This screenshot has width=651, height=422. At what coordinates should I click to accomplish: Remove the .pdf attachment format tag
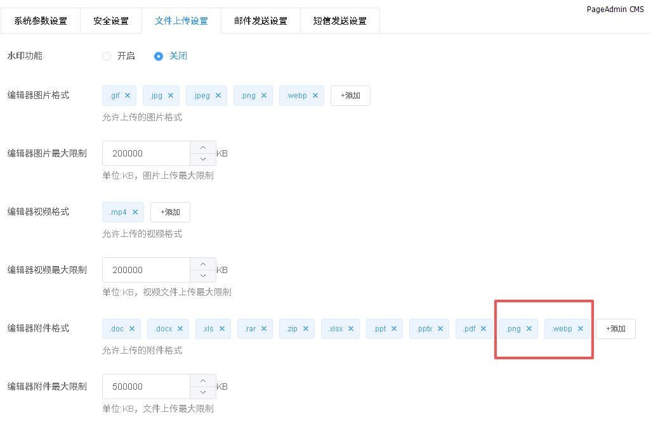[483, 329]
